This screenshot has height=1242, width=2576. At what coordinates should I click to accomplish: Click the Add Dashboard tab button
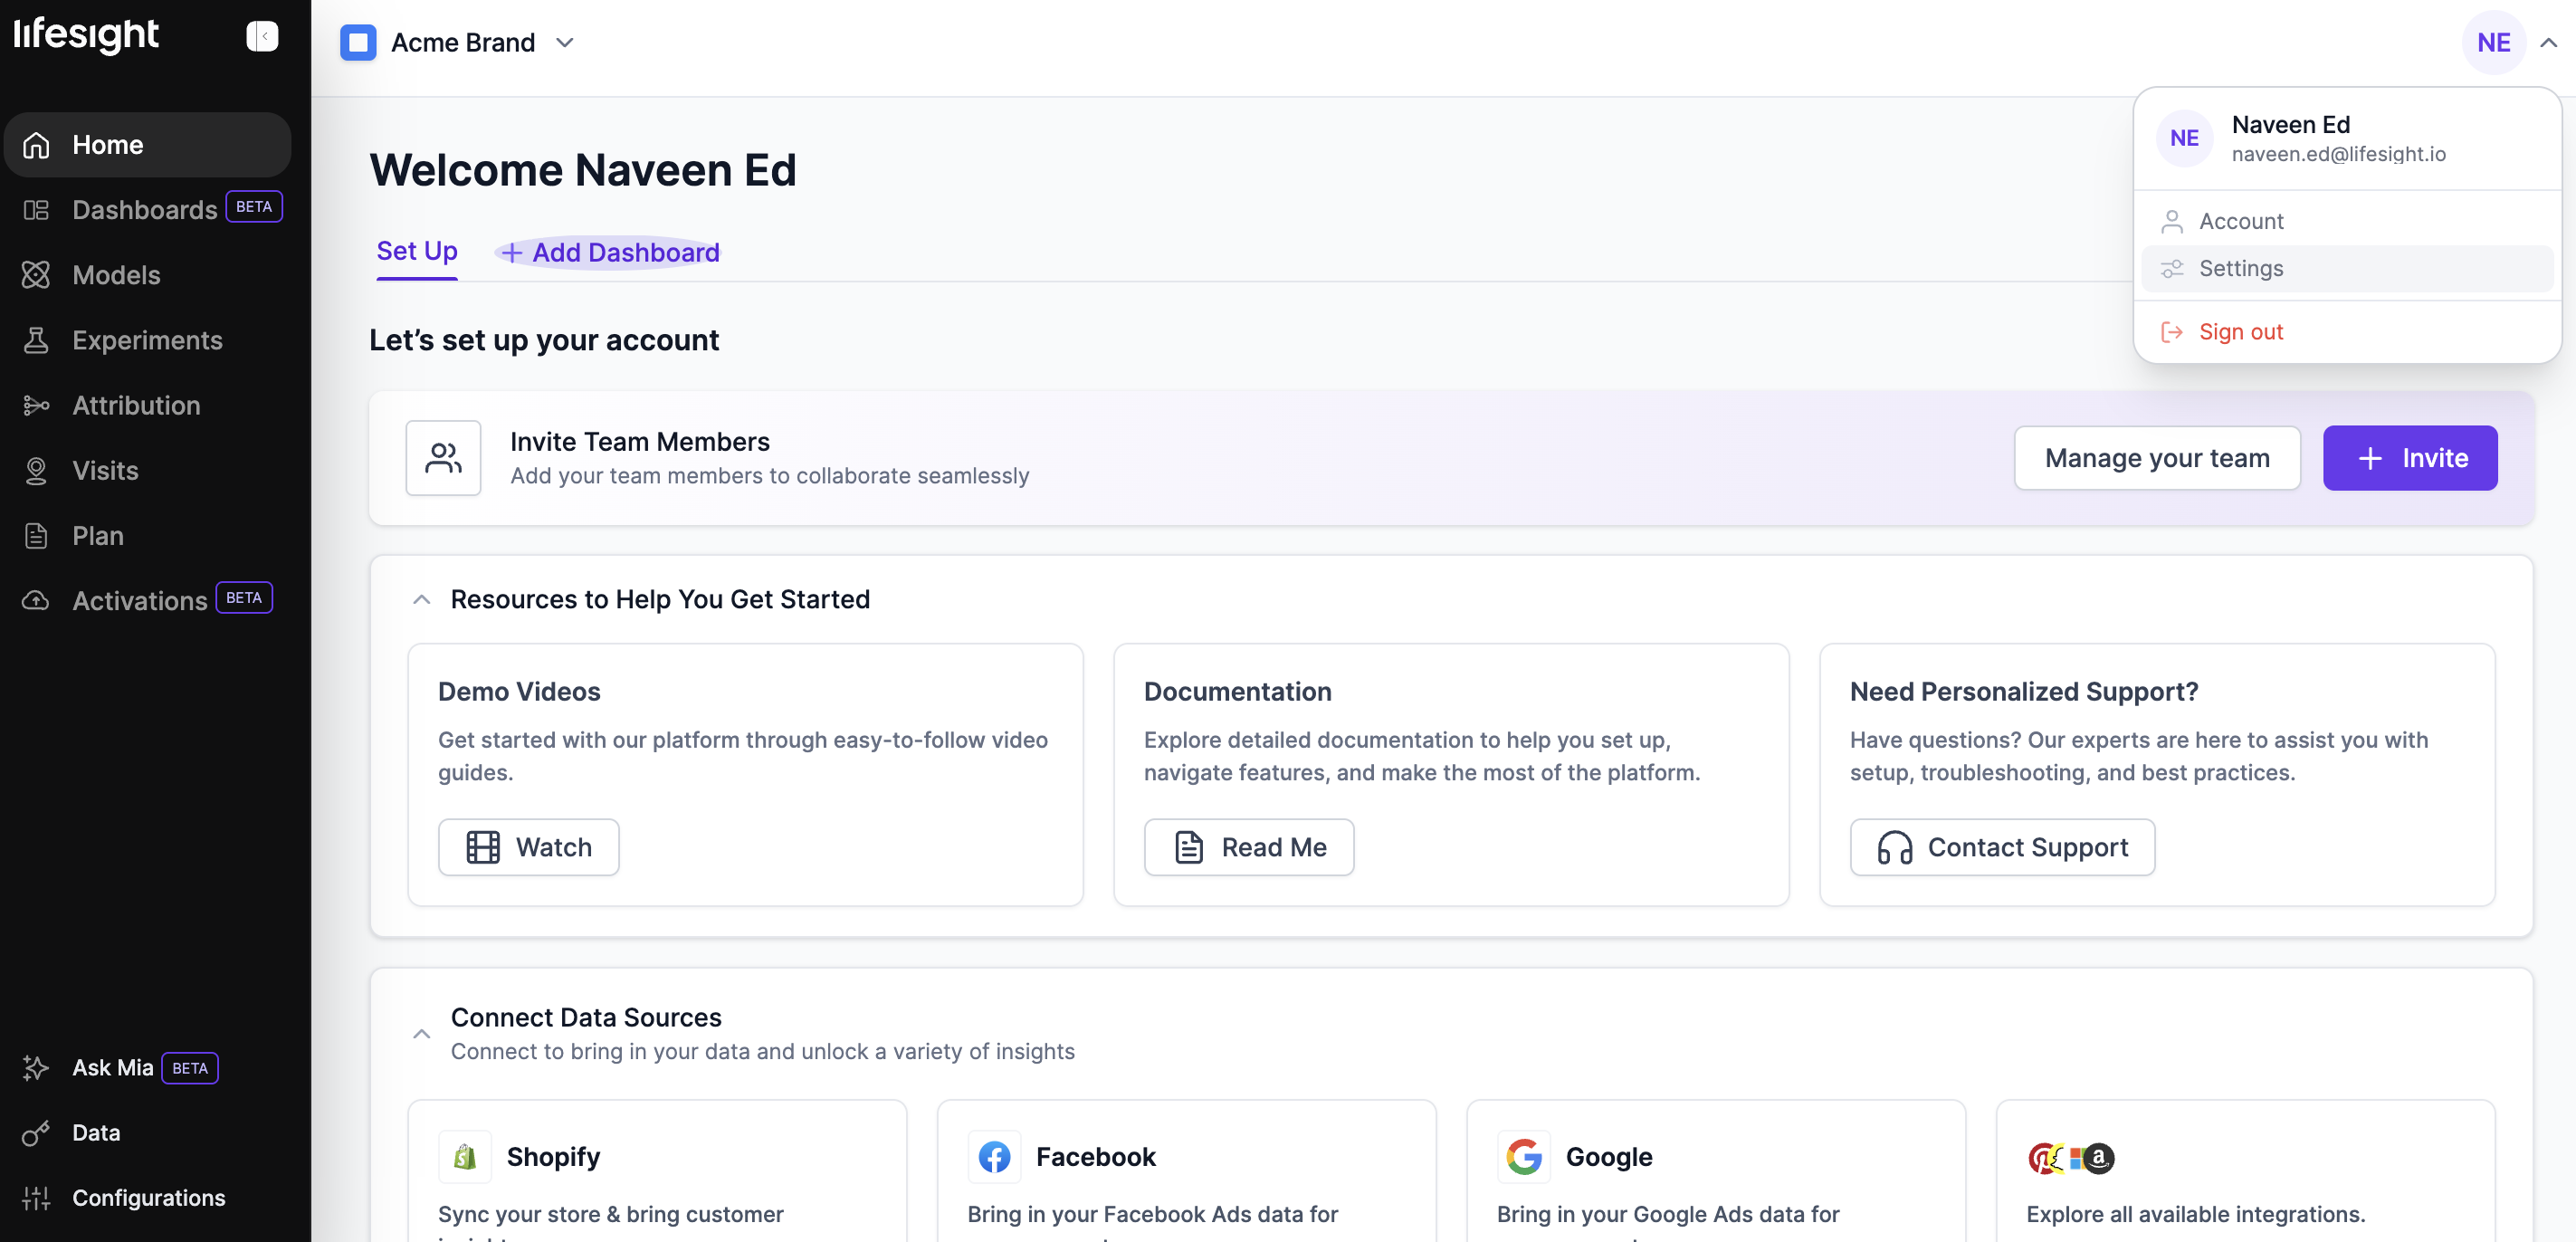click(x=609, y=252)
